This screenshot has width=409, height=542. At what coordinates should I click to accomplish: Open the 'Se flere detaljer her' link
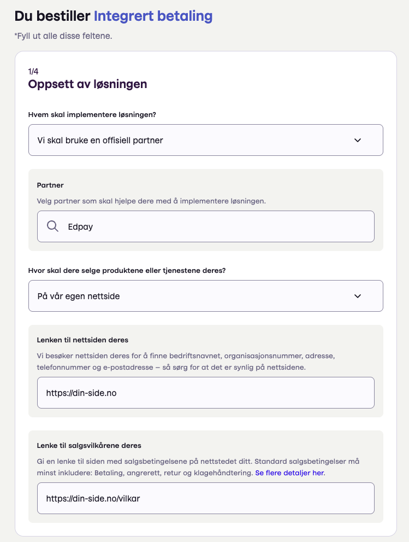click(289, 473)
